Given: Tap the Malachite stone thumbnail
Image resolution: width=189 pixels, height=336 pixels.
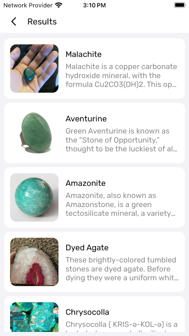Looking at the screenshot, I should pos(34,68).
